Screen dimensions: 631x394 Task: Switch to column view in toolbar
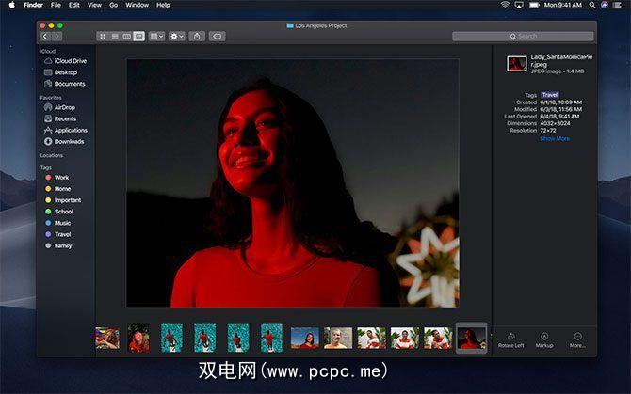coord(127,37)
